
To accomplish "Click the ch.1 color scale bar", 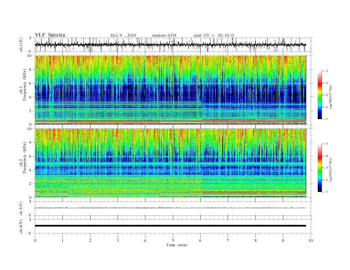I will [320, 95].
